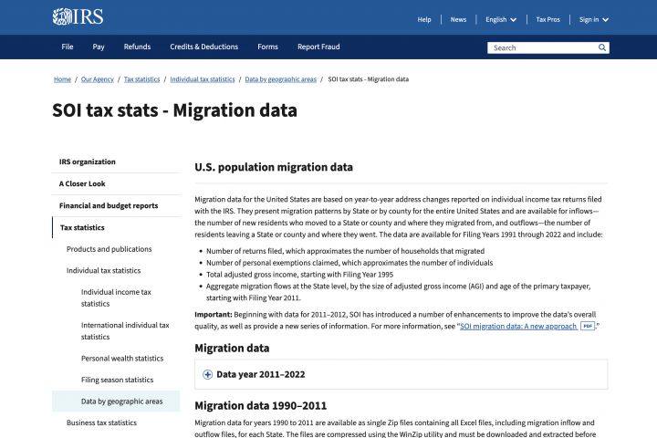Click the Number of personal exemptions bullet
The height and width of the screenshot is (438, 657).
coord(349,263)
